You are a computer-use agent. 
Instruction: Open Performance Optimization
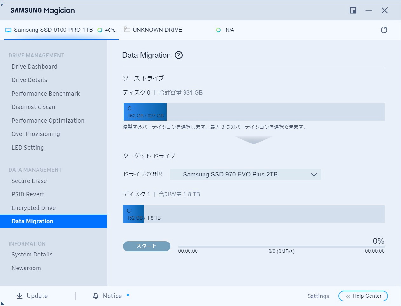pos(48,121)
